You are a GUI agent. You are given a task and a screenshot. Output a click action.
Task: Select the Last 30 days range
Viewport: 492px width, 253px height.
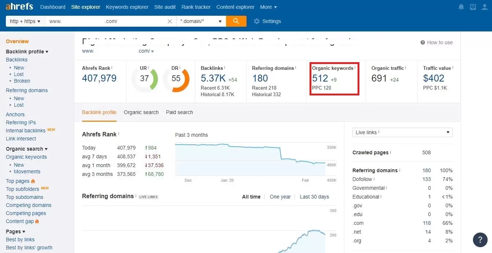(314, 197)
